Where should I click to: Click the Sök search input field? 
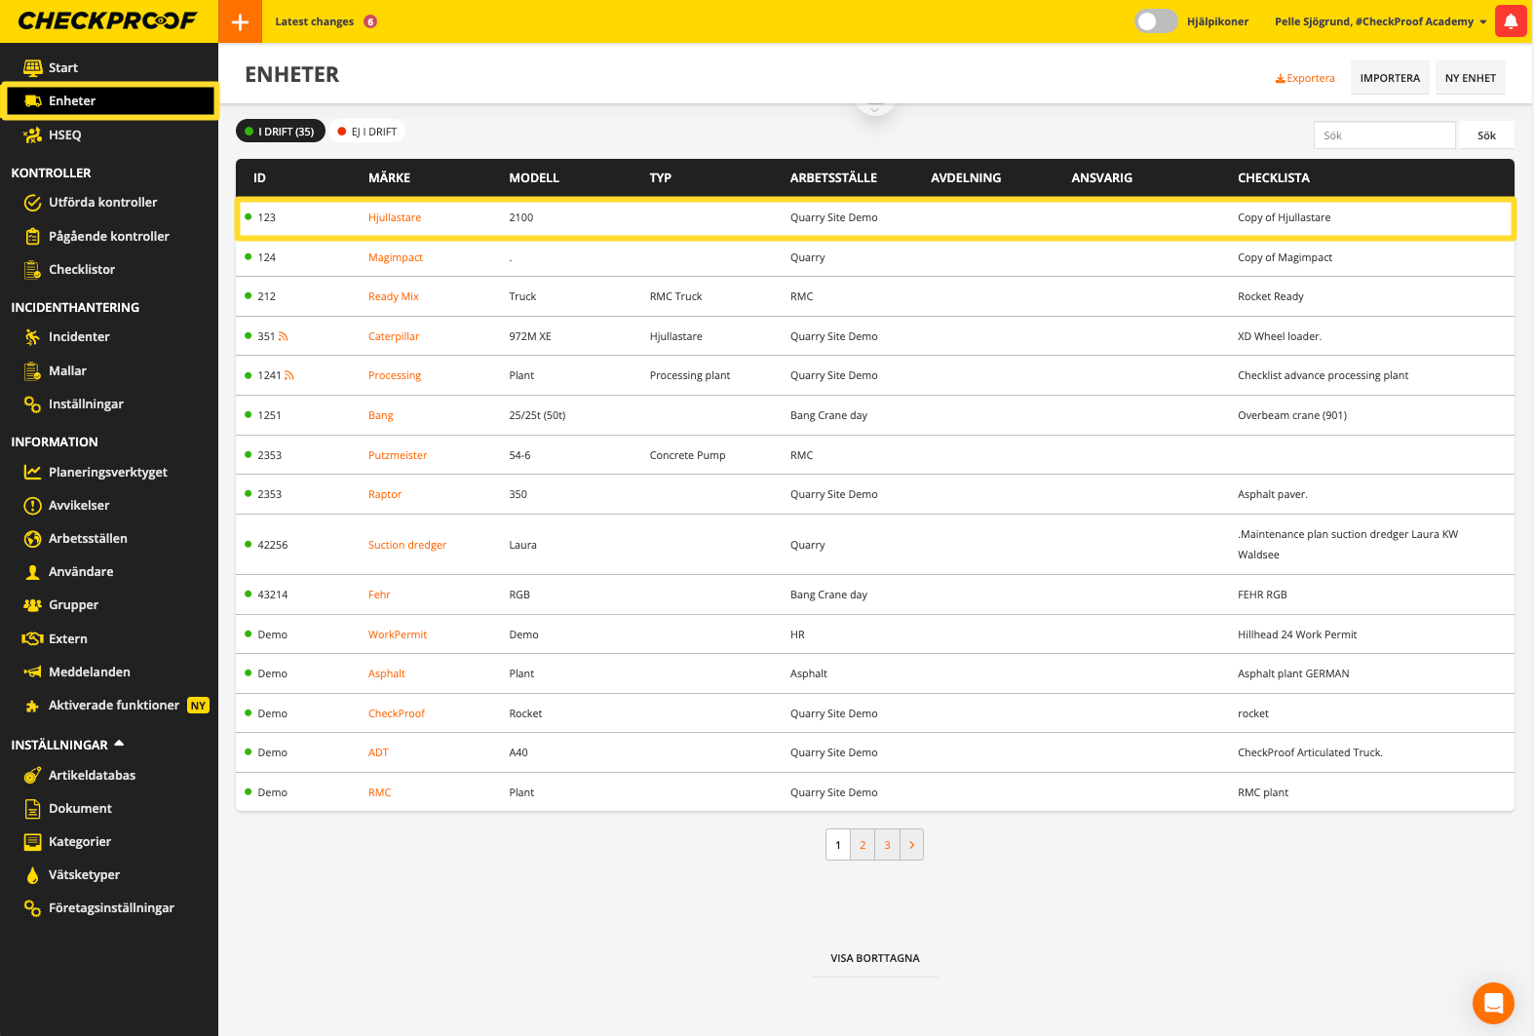(1384, 135)
